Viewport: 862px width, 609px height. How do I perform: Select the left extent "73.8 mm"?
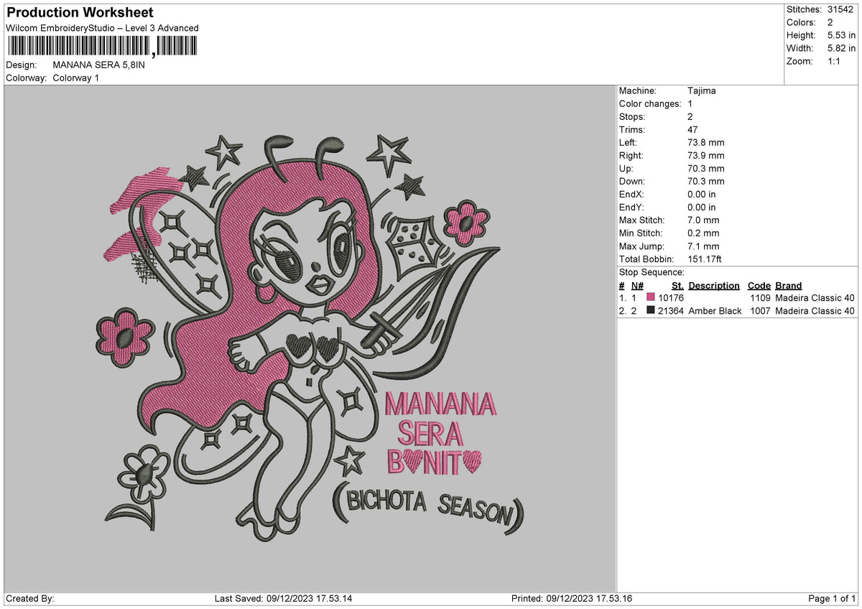(706, 142)
